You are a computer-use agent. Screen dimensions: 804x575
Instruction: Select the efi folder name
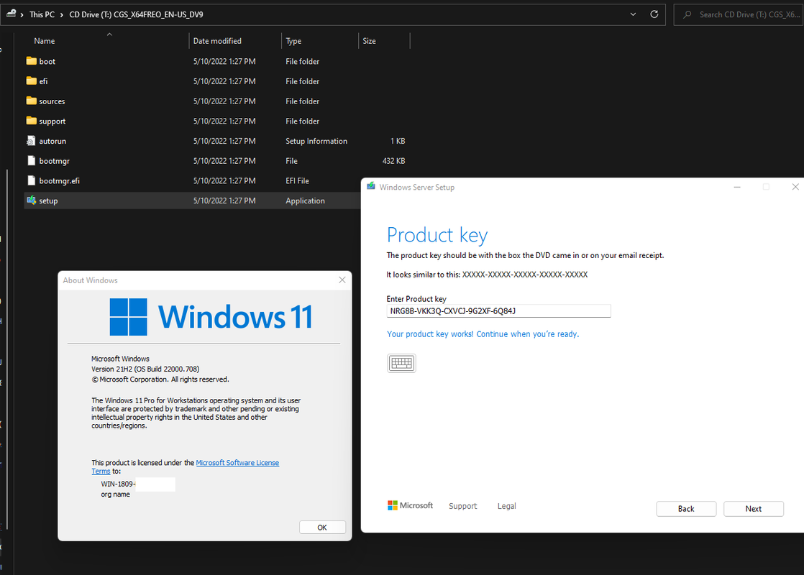(x=44, y=81)
